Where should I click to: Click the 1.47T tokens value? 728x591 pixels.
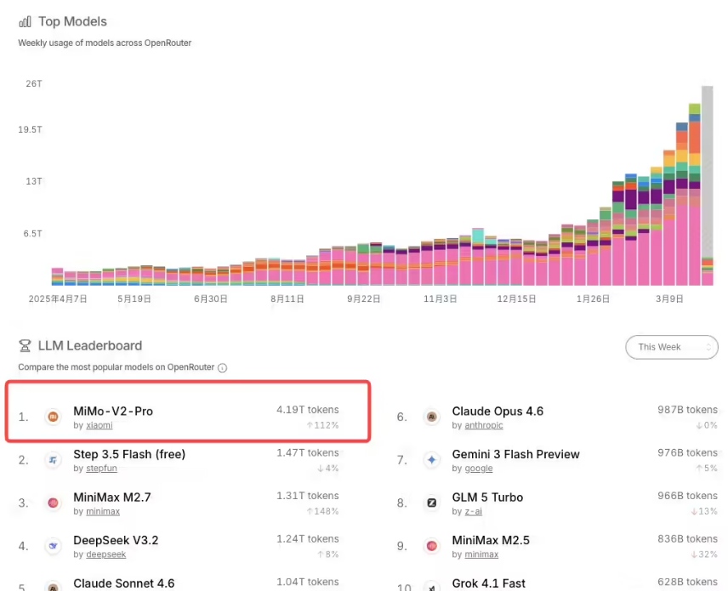point(307,452)
